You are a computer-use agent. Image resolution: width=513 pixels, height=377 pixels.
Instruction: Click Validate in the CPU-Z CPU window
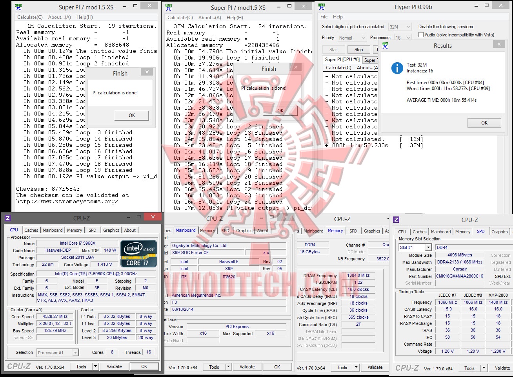(x=114, y=366)
